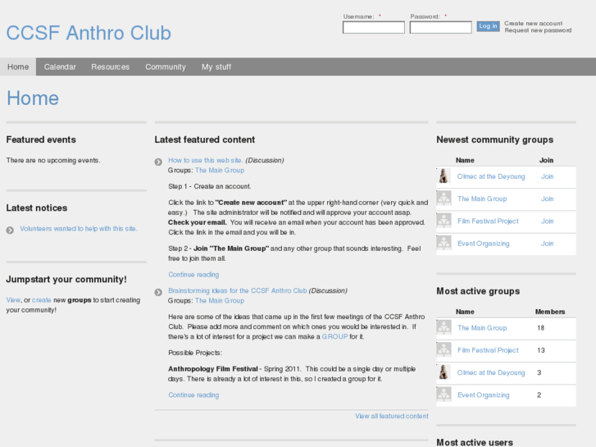
Task: Join the Event Organizing group
Action: point(547,244)
